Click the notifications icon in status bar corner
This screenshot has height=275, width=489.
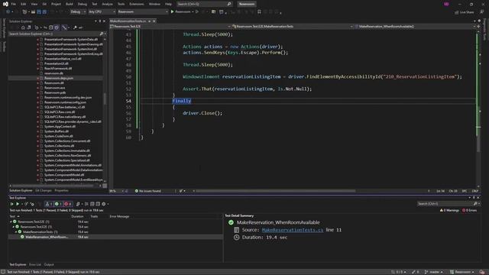click(482, 272)
